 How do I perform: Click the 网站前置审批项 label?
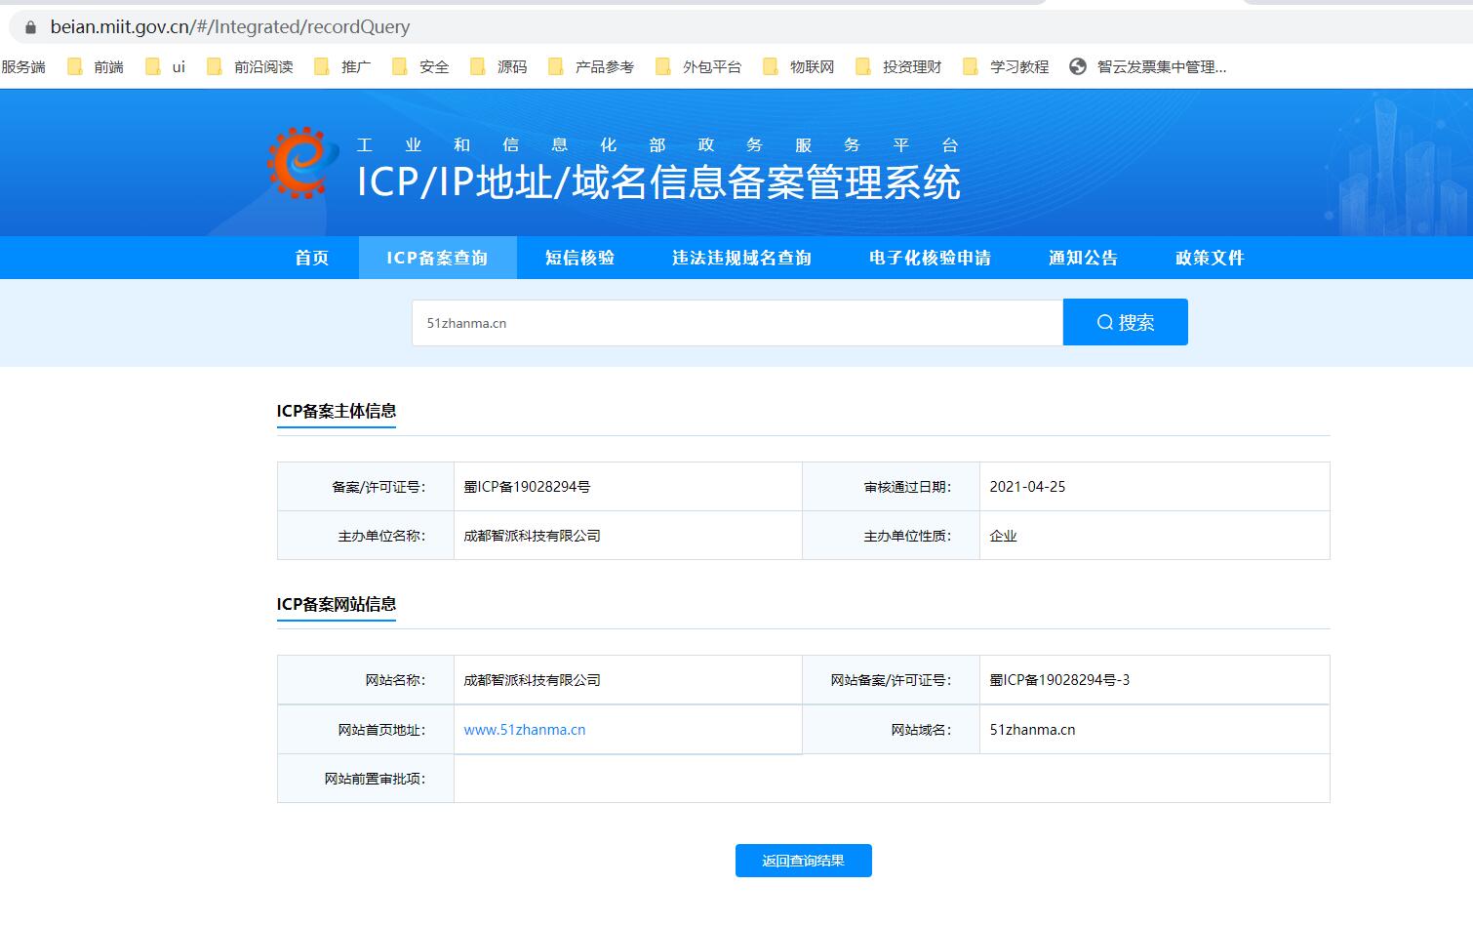[x=375, y=779]
